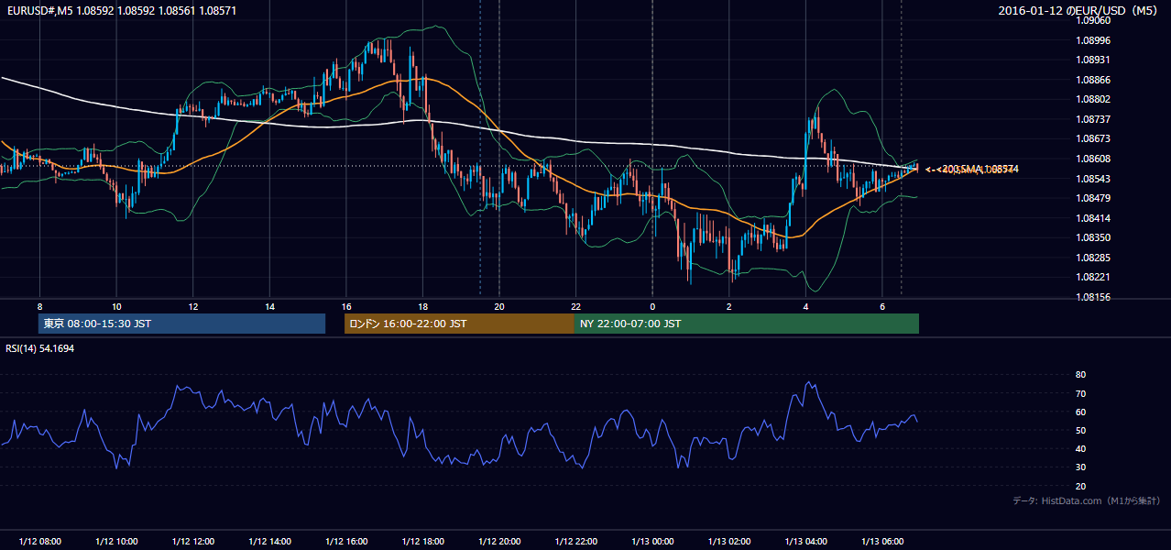The image size is (1171, 550).
Task: Click the 1/13 02:00 time axis label
Action: tap(729, 542)
